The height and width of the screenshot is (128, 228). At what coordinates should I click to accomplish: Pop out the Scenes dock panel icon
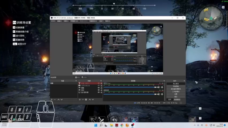[76, 81]
